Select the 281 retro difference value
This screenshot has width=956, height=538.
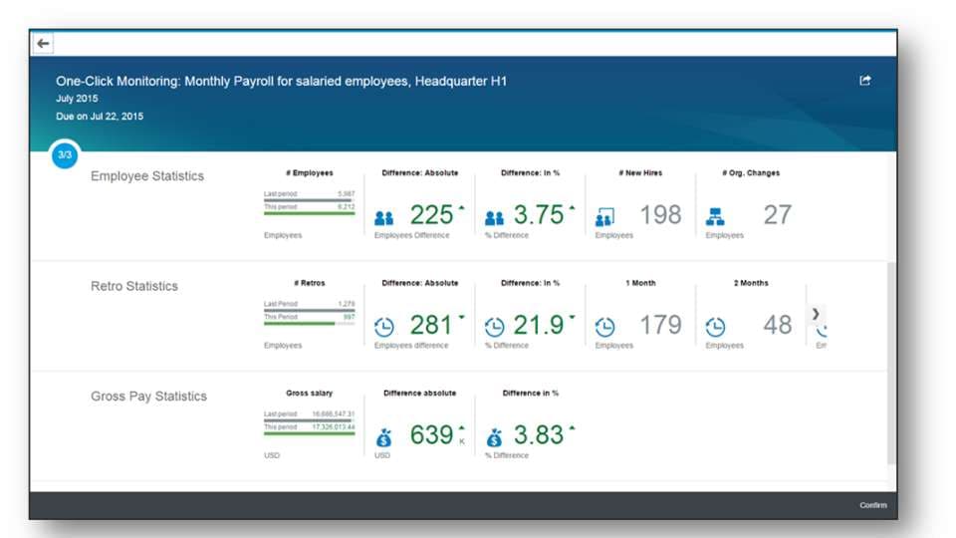click(x=431, y=325)
